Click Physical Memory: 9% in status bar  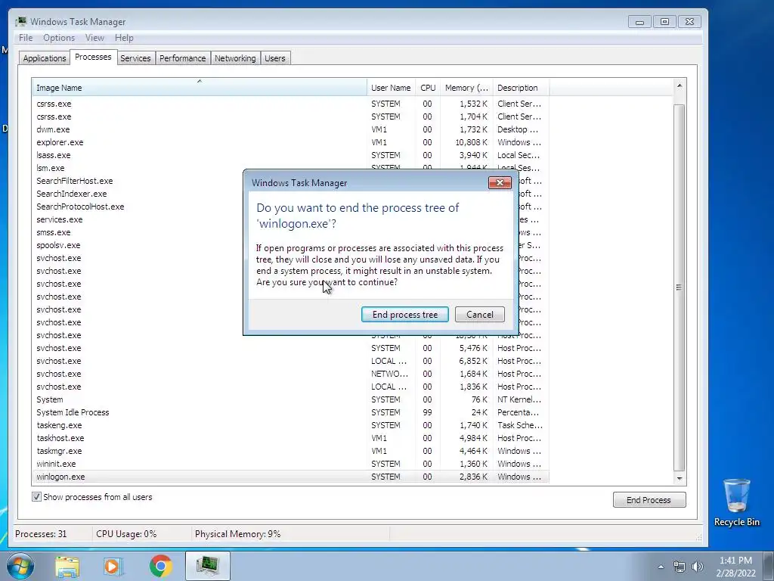pyautogui.click(x=237, y=534)
